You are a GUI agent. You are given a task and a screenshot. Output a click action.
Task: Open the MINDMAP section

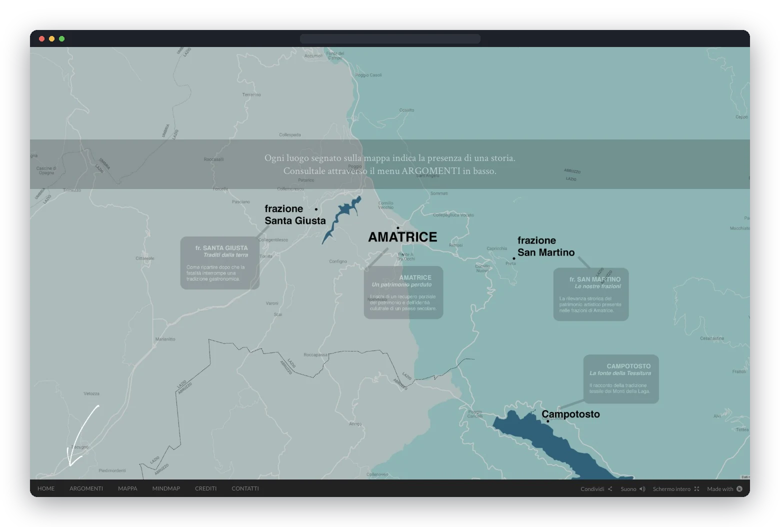166,488
